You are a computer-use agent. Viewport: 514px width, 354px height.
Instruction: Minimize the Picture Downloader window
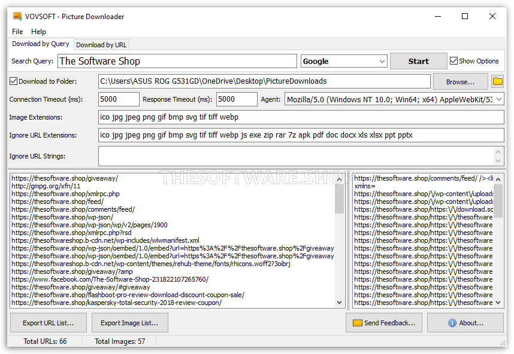pyautogui.click(x=438, y=16)
